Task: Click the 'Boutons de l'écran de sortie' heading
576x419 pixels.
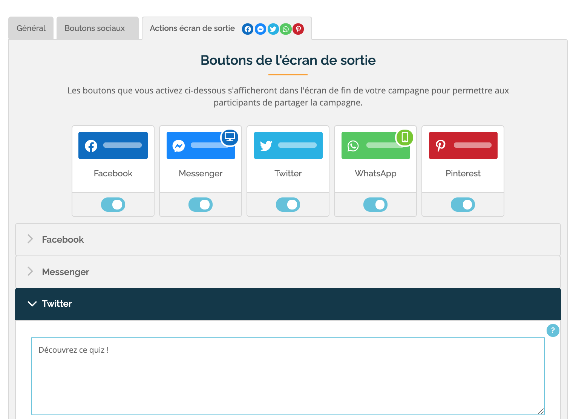Action: click(288, 60)
